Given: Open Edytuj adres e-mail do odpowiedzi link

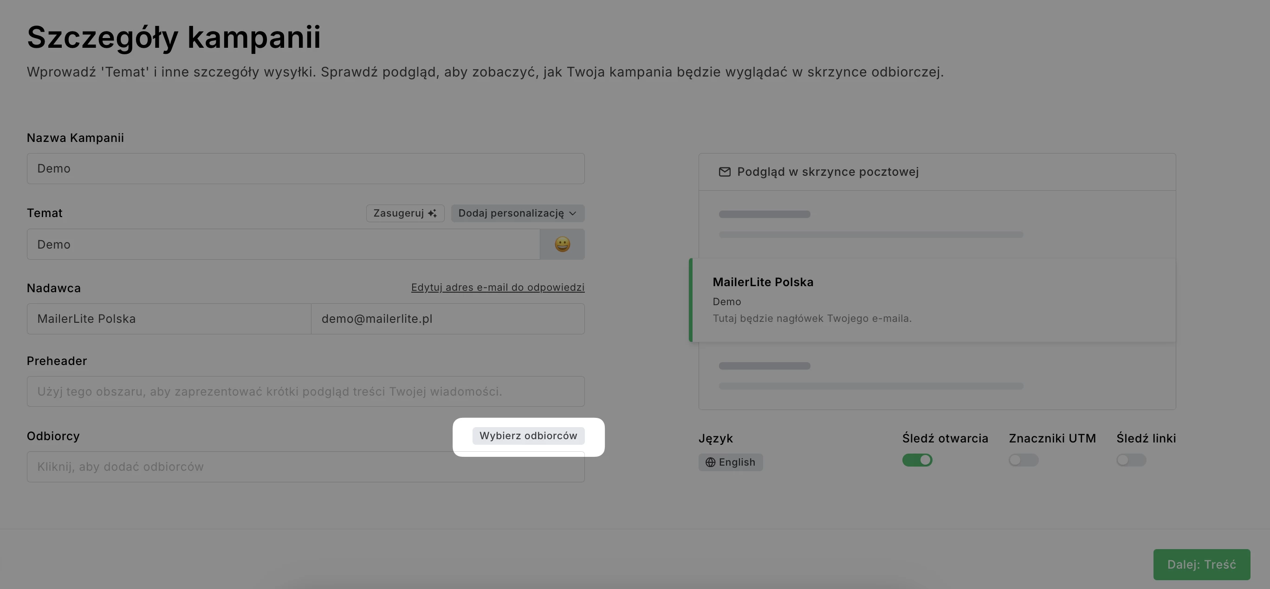Looking at the screenshot, I should coord(498,287).
